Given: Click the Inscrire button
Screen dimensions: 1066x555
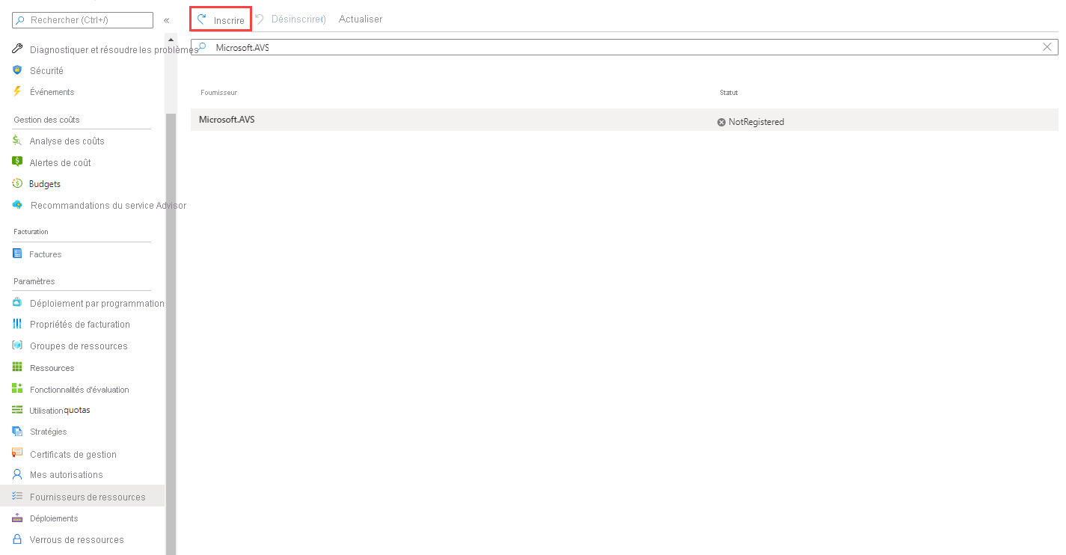Looking at the screenshot, I should coord(221,19).
